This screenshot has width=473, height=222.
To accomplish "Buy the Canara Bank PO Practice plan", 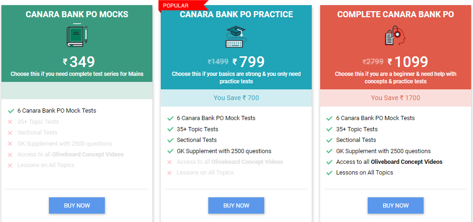I will 236,205.
